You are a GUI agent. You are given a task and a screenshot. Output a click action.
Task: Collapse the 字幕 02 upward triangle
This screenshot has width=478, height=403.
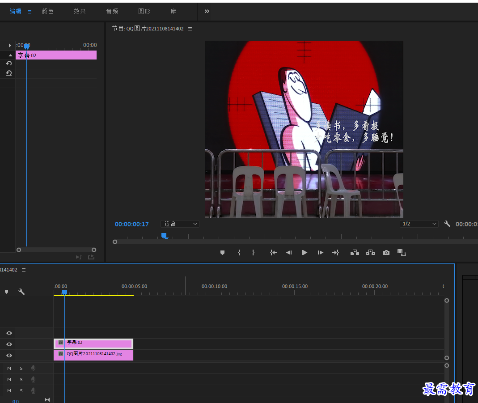[10, 55]
